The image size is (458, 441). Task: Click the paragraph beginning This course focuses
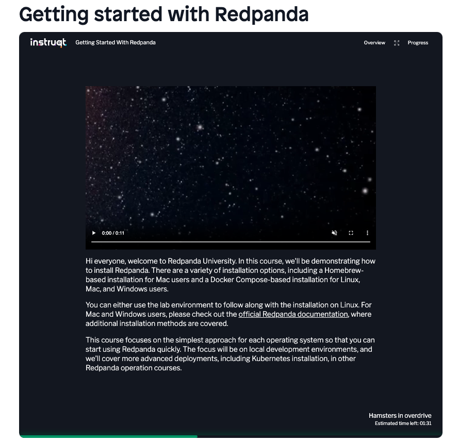coord(230,354)
